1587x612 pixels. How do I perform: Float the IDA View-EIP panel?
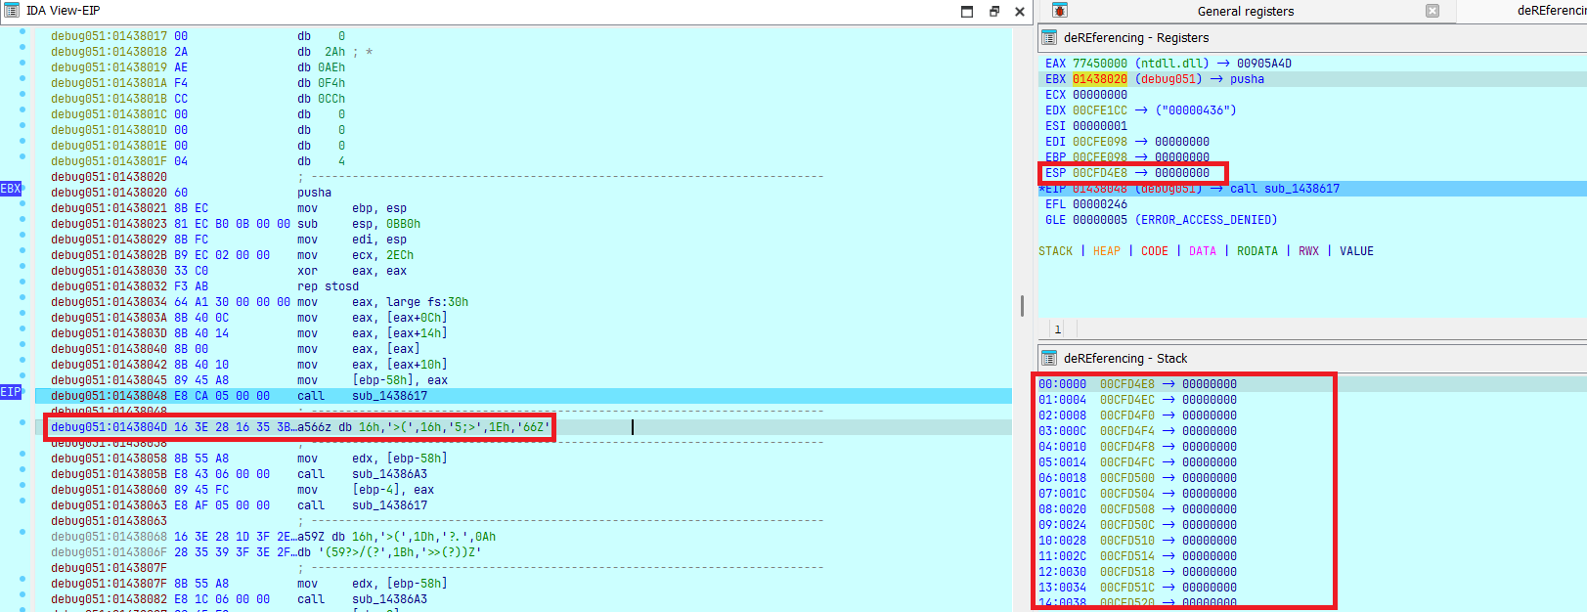(x=993, y=12)
